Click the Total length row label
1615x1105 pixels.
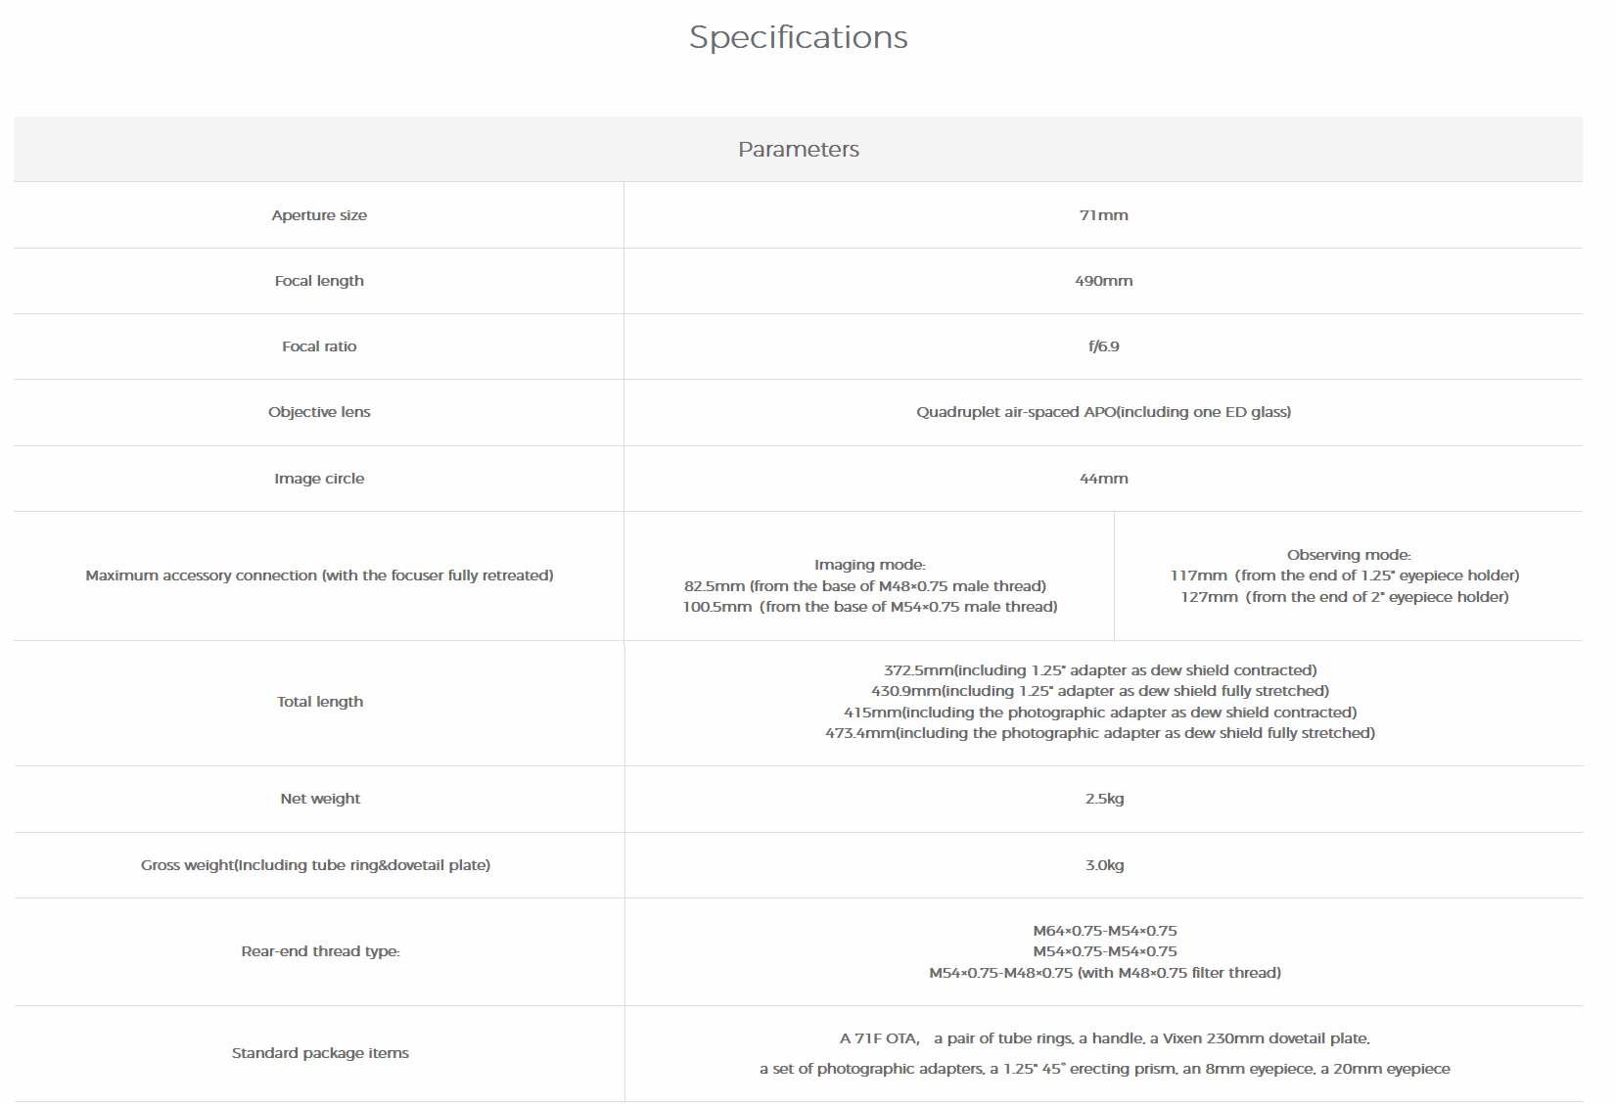(319, 702)
